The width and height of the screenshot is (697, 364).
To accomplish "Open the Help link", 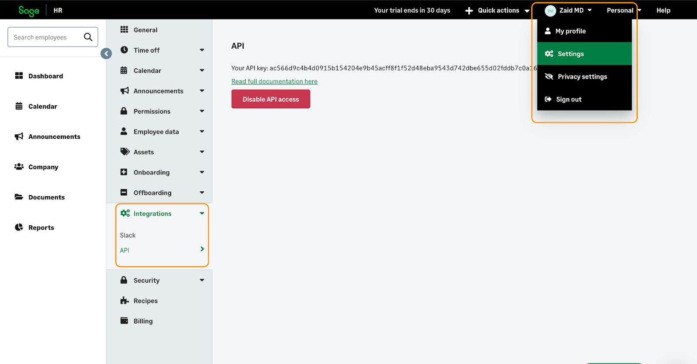I will point(663,10).
